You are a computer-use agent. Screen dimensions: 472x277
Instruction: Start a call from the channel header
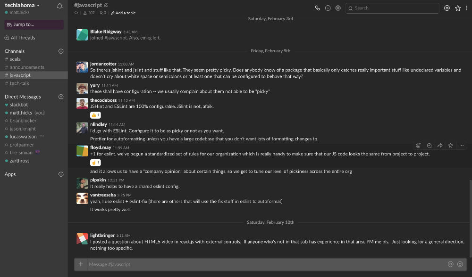tap(317, 8)
